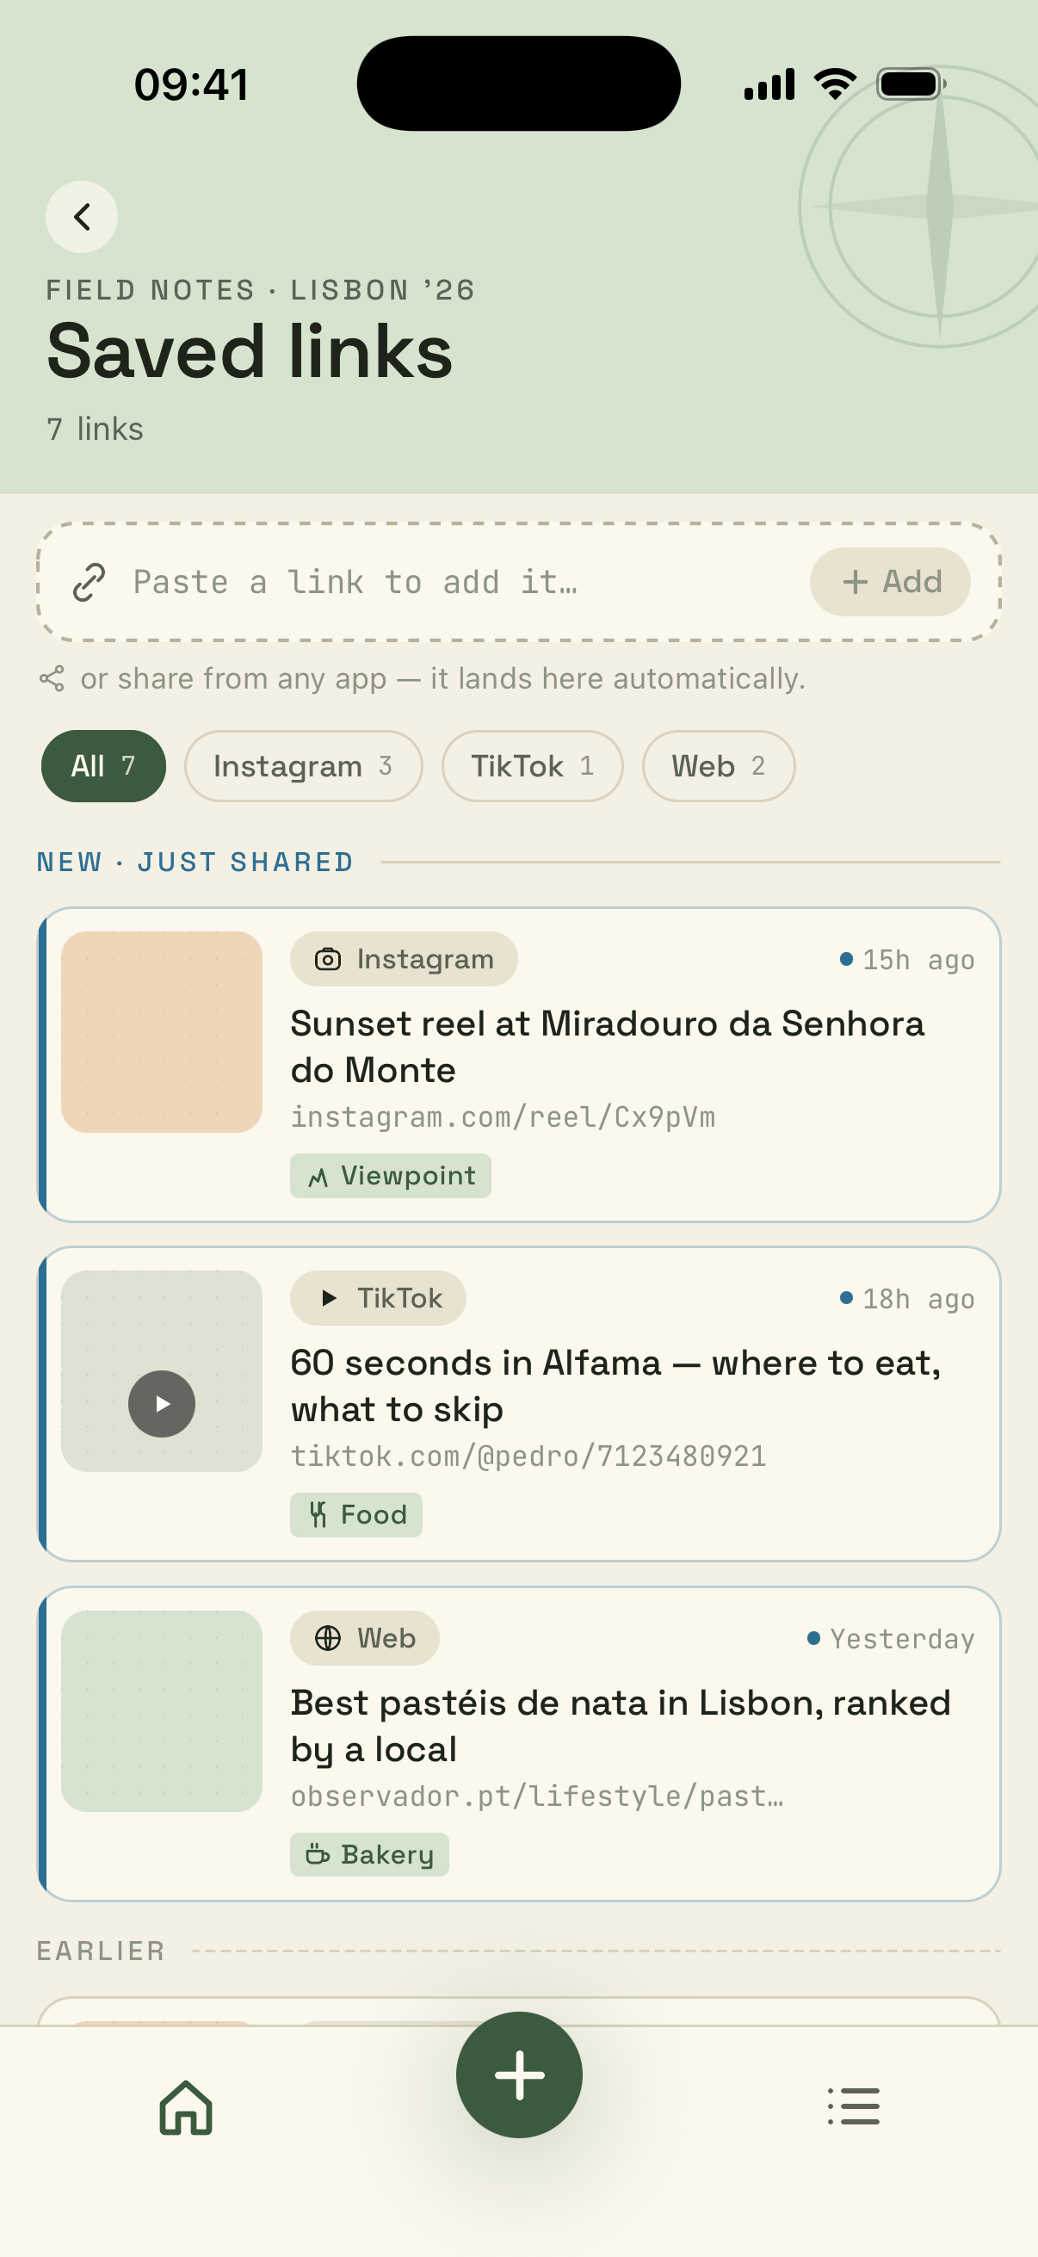Screen dimensions: 1038x2257
Task: Filter links by TikTok
Action: coord(533,766)
